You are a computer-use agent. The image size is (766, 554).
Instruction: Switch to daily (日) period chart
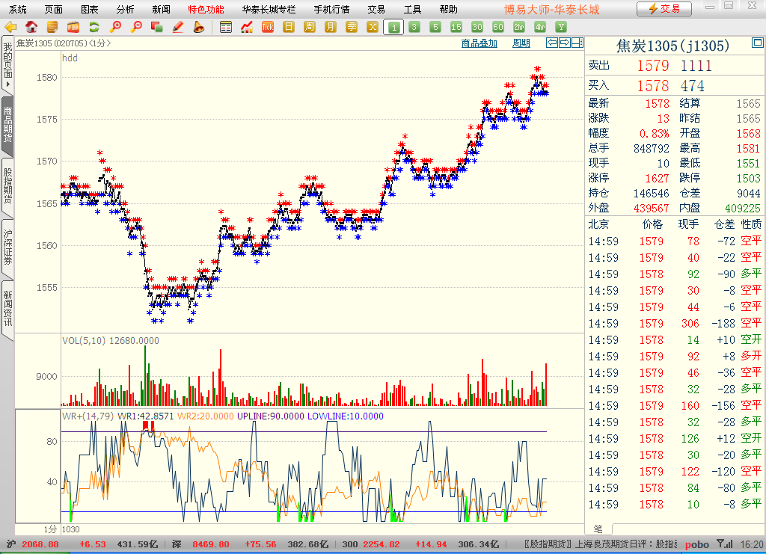289,27
